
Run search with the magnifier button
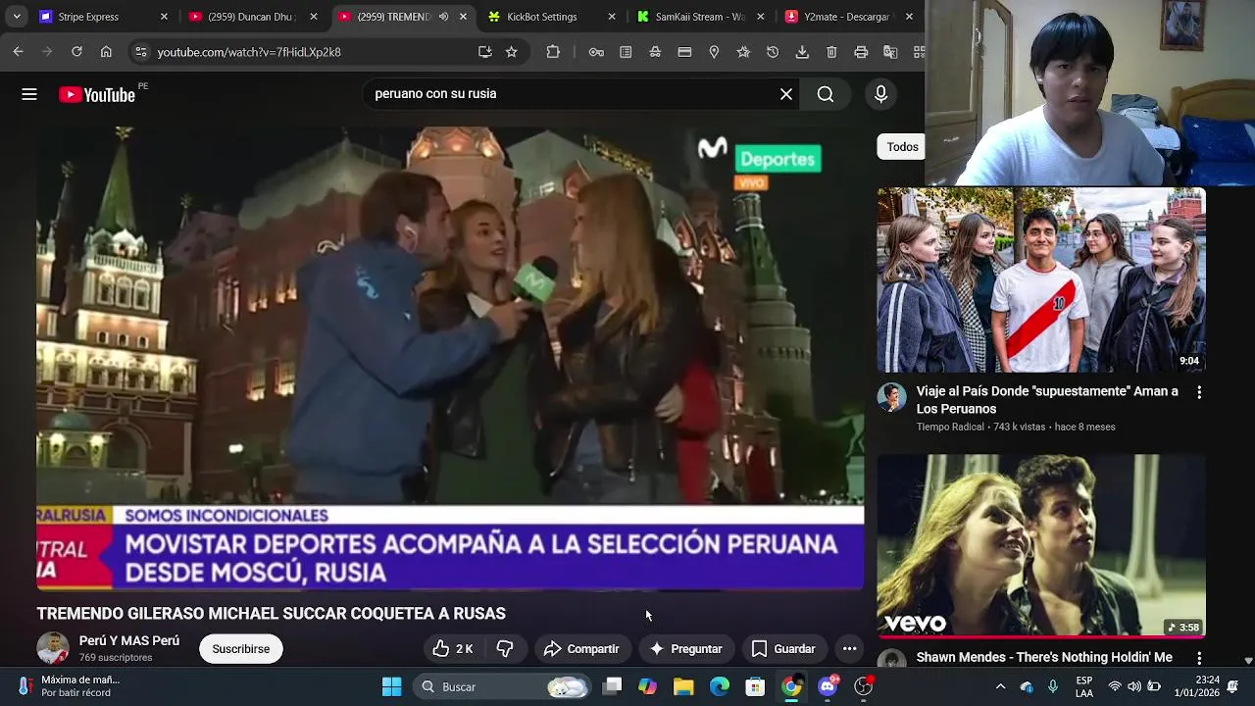tap(826, 94)
